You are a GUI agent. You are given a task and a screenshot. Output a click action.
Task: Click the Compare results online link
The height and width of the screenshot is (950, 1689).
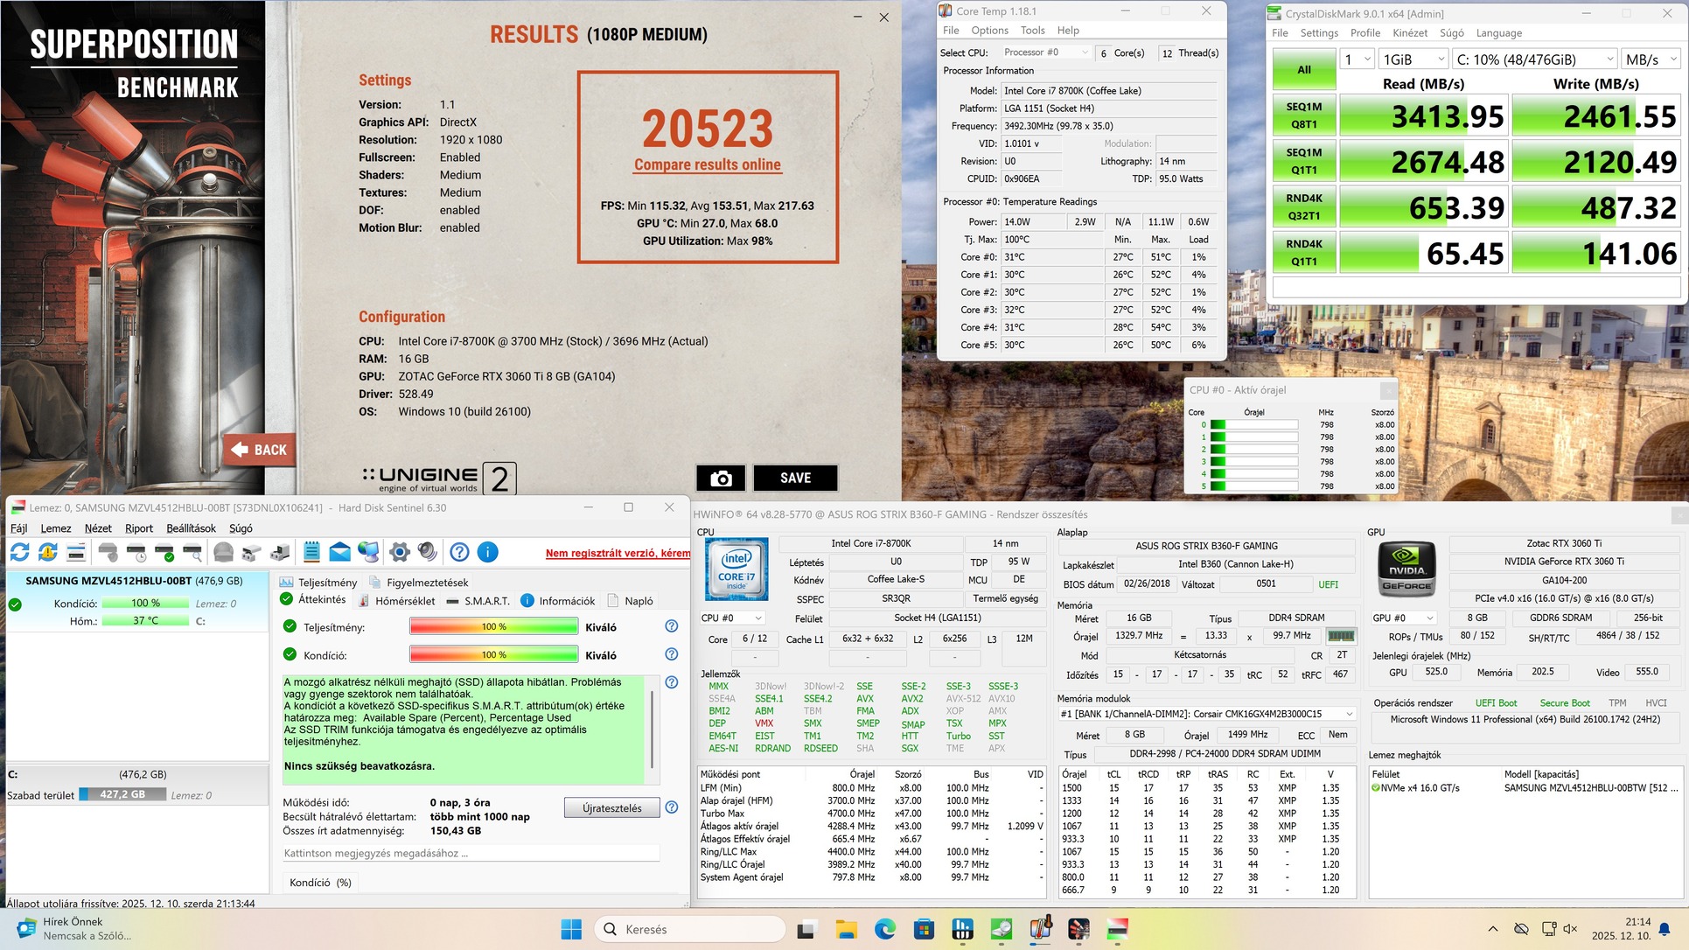point(707,164)
